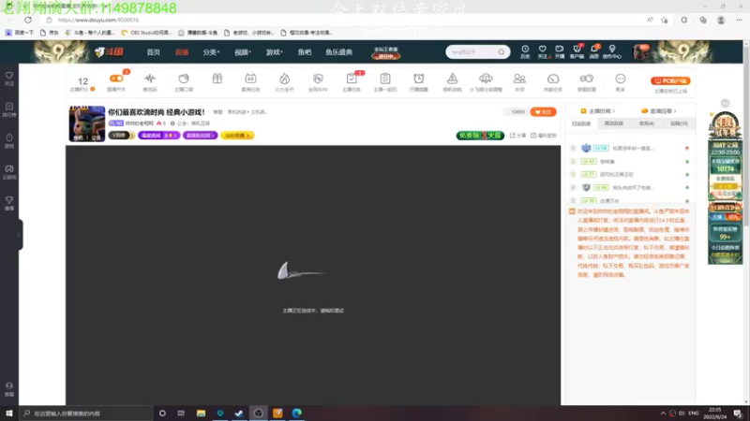Select the 周活跃度 tab

[x=614, y=123]
